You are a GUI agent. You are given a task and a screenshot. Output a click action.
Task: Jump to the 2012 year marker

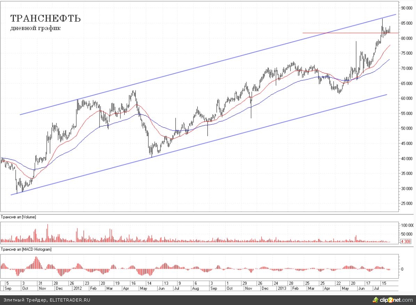77,289
